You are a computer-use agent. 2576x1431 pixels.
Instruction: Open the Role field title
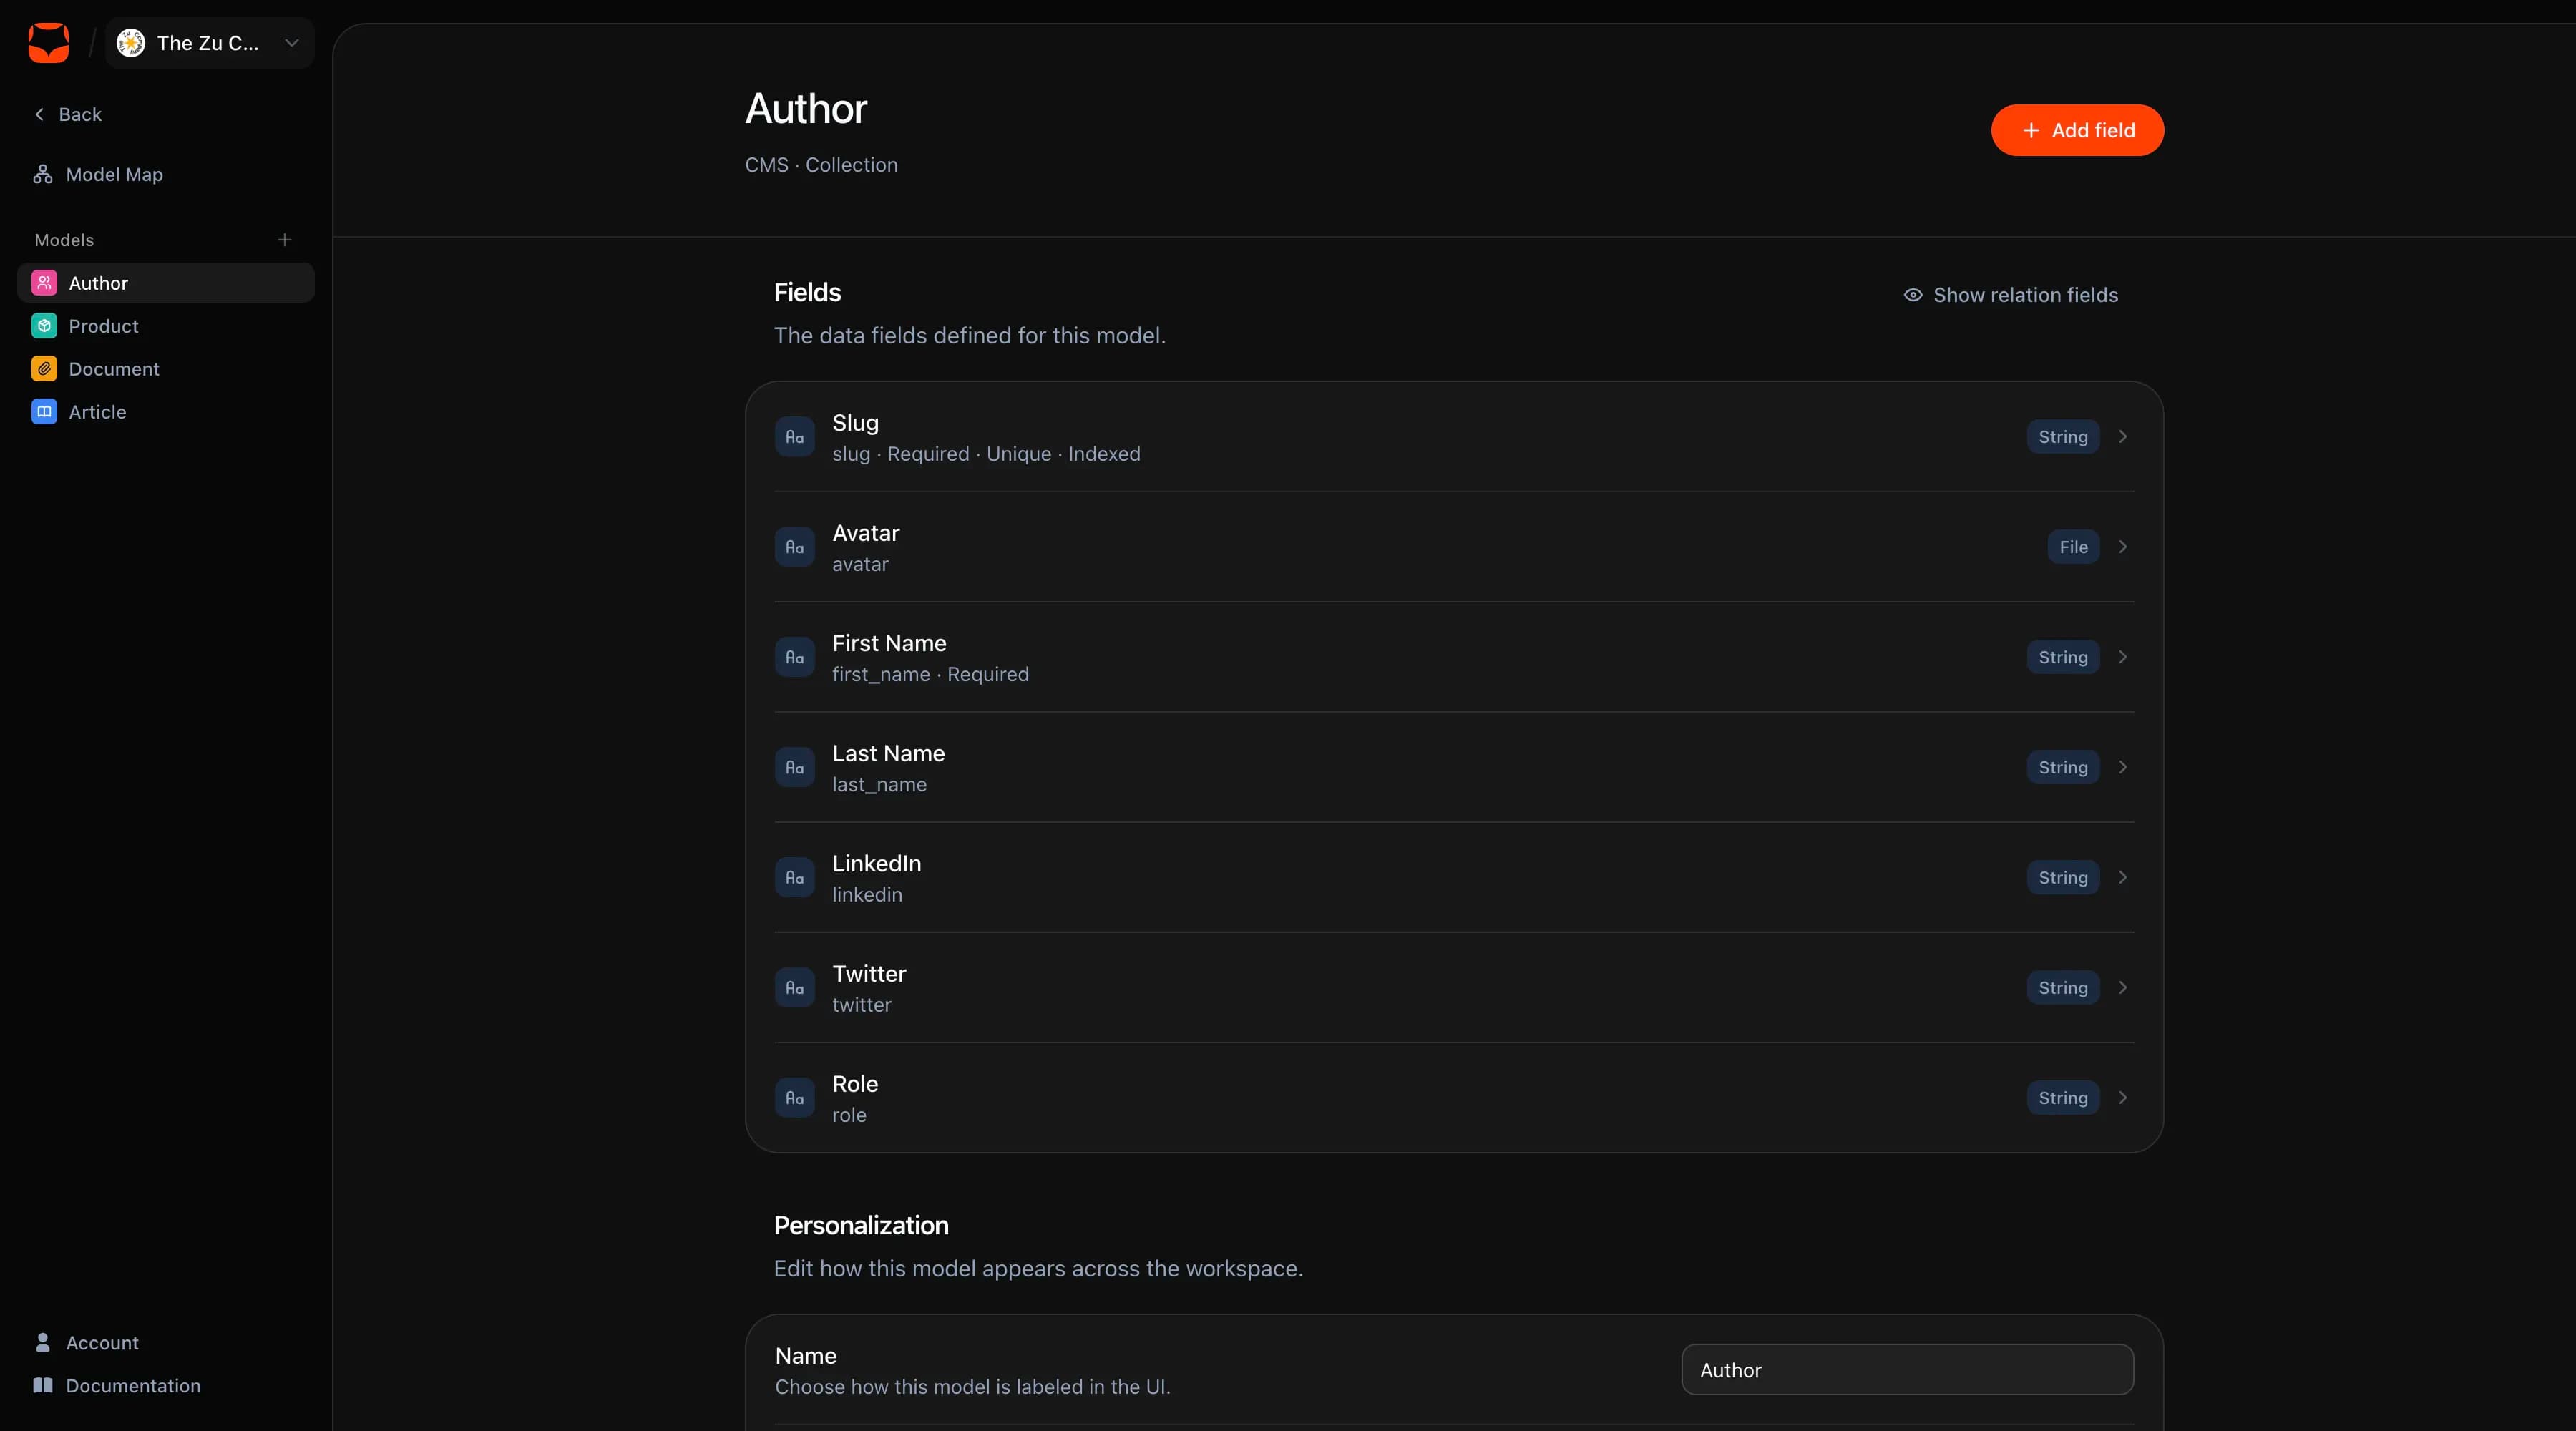(855, 1084)
